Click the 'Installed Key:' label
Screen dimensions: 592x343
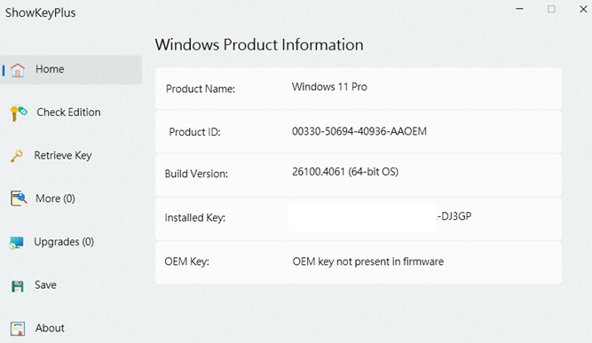pos(194,218)
